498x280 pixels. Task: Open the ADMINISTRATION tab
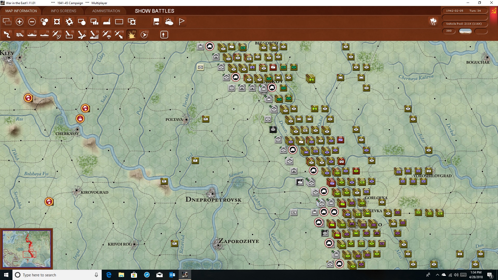click(106, 11)
